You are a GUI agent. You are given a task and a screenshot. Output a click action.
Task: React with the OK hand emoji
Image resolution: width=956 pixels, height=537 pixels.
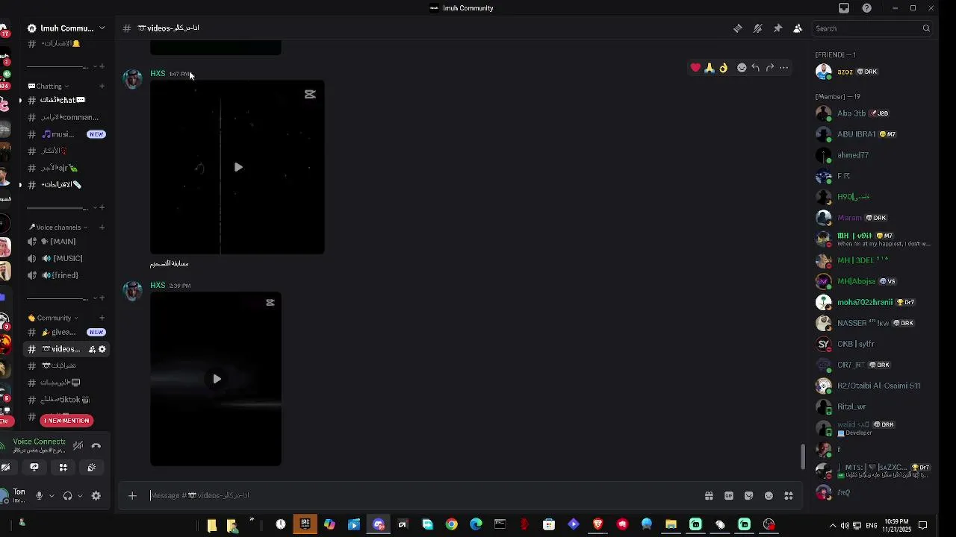coord(723,68)
